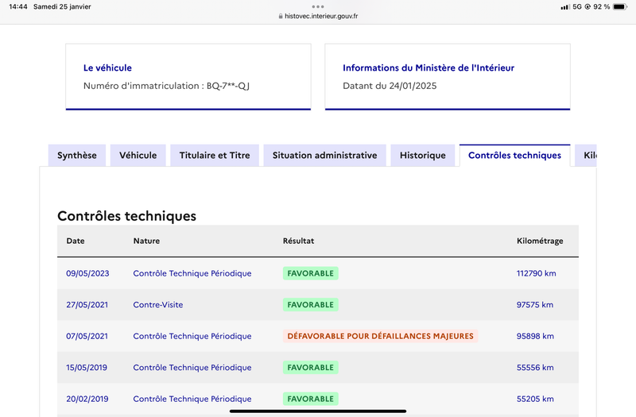Tap the Samedi 25 janvier date
636x417 pixels.
coord(62,6)
